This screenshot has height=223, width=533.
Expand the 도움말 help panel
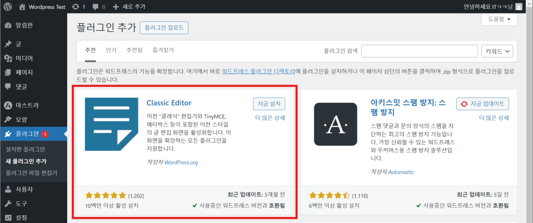click(x=499, y=19)
